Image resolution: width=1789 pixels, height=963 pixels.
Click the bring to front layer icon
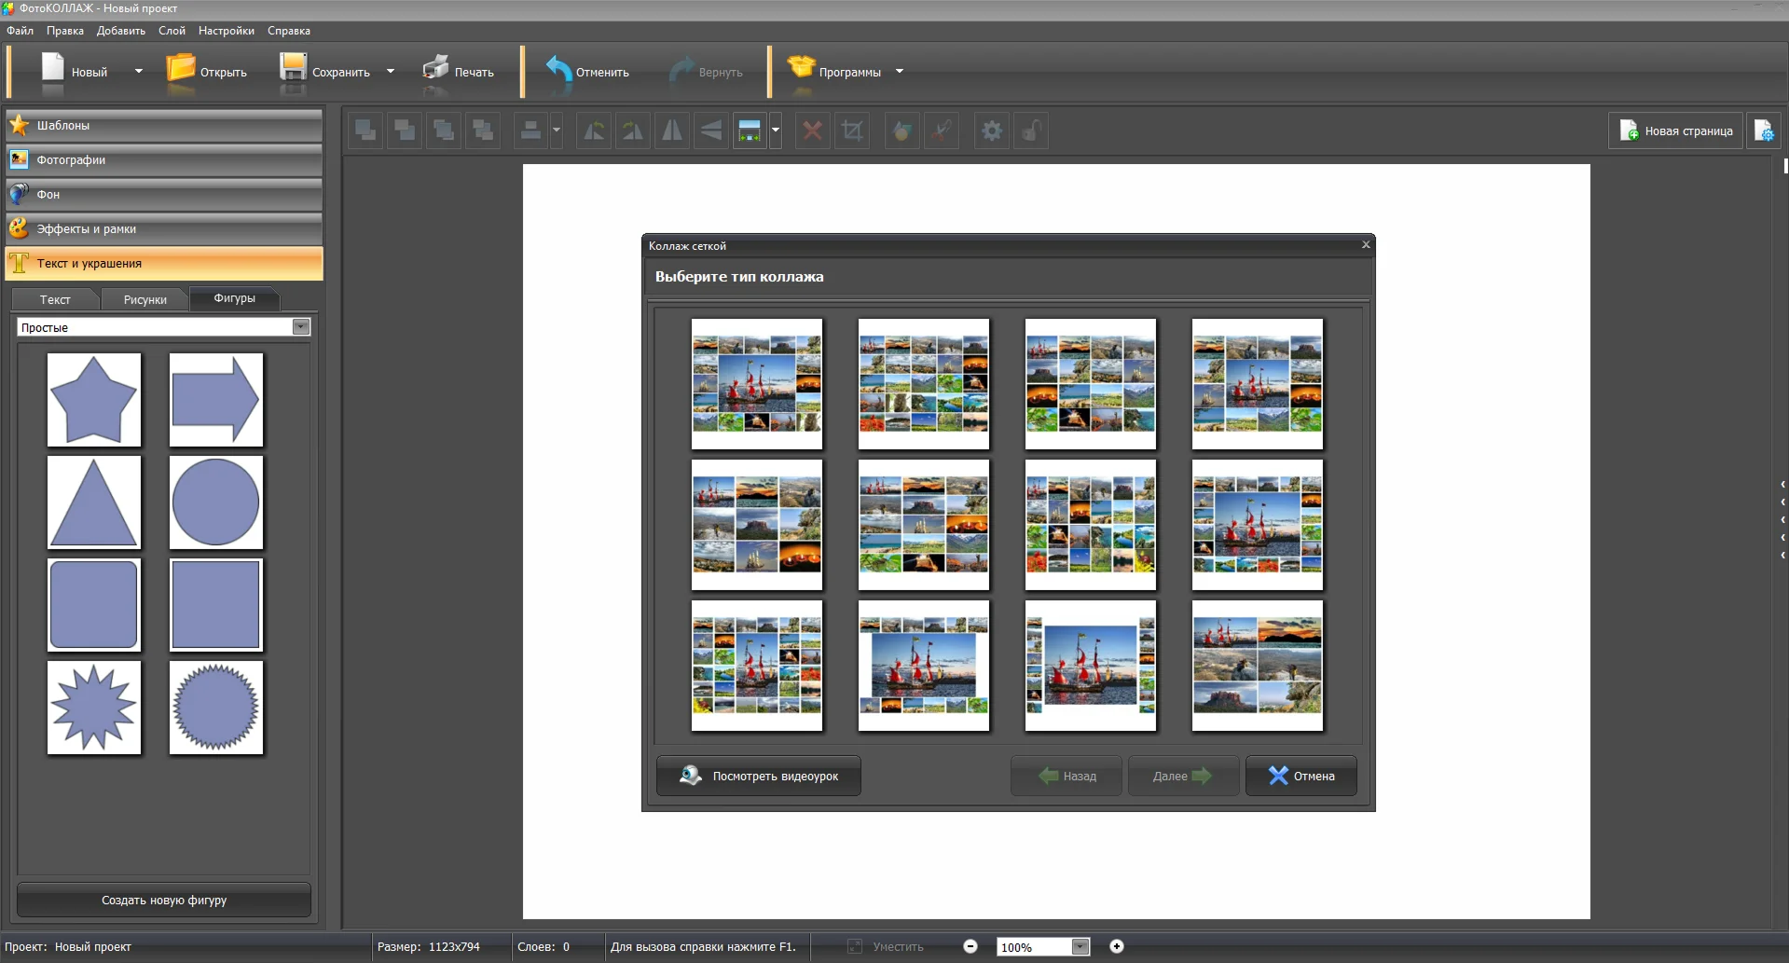[x=365, y=131]
